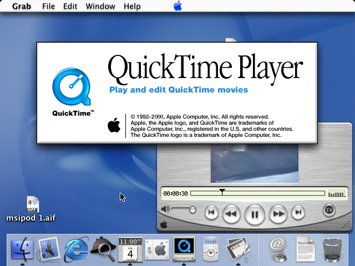The height and width of the screenshot is (266, 355).
Task: Click 'Play and edit QuickTime movies' text
Action: click(179, 90)
